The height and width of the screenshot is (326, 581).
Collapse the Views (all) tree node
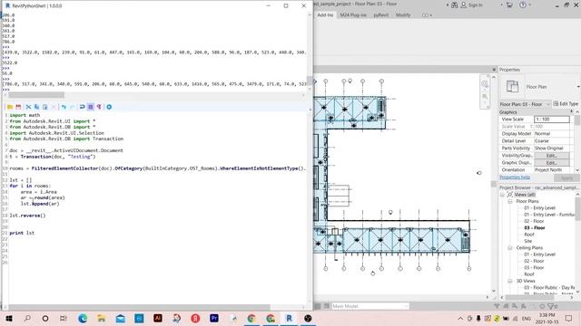[x=502, y=195]
